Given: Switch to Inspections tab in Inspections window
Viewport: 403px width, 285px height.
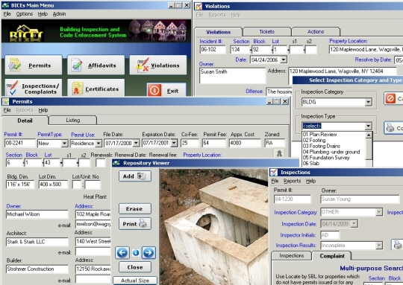Looking at the screenshot, I should coord(292,256).
